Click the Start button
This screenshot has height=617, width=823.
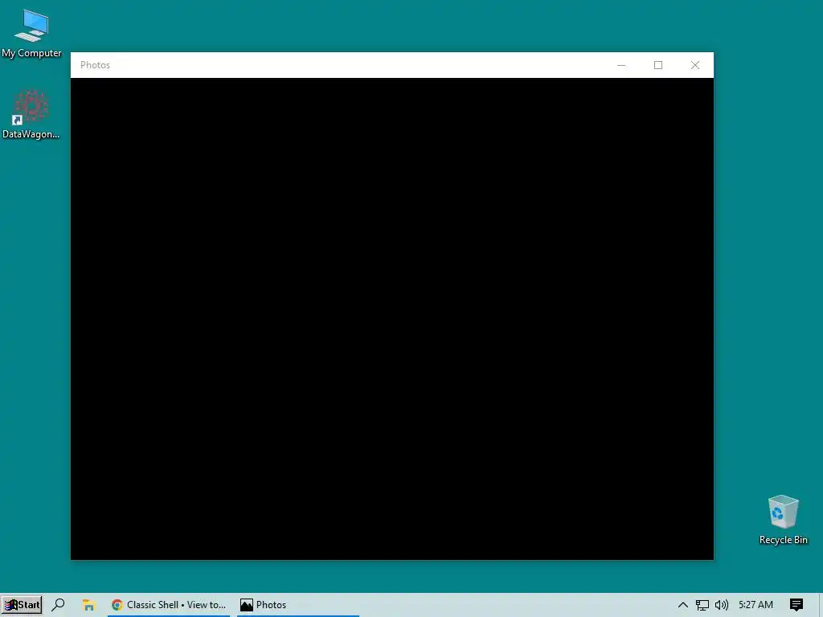(22, 605)
